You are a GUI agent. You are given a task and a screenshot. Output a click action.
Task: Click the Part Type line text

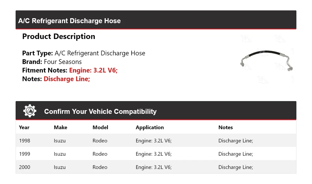[84, 53]
